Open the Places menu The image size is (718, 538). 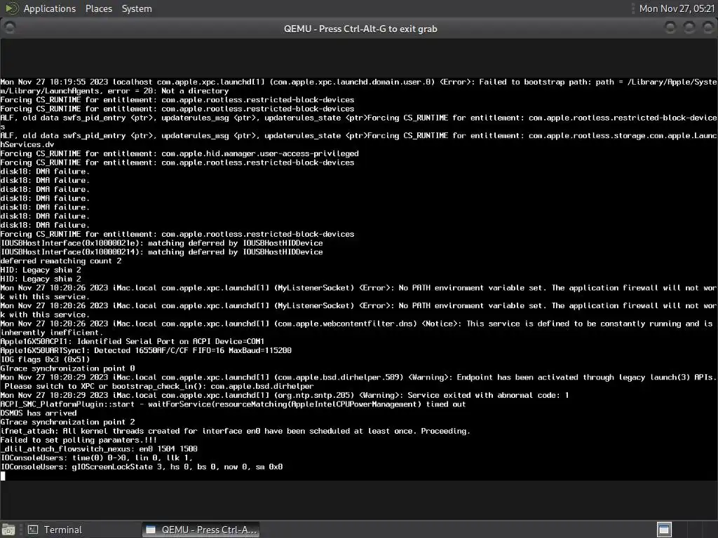98,8
